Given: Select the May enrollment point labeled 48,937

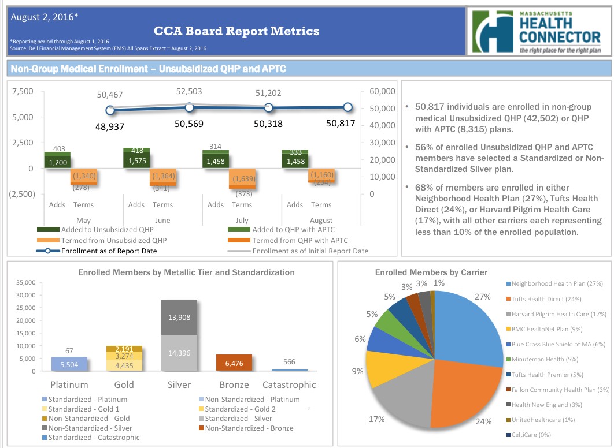Looking at the screenshot, I should coord(110,110).
